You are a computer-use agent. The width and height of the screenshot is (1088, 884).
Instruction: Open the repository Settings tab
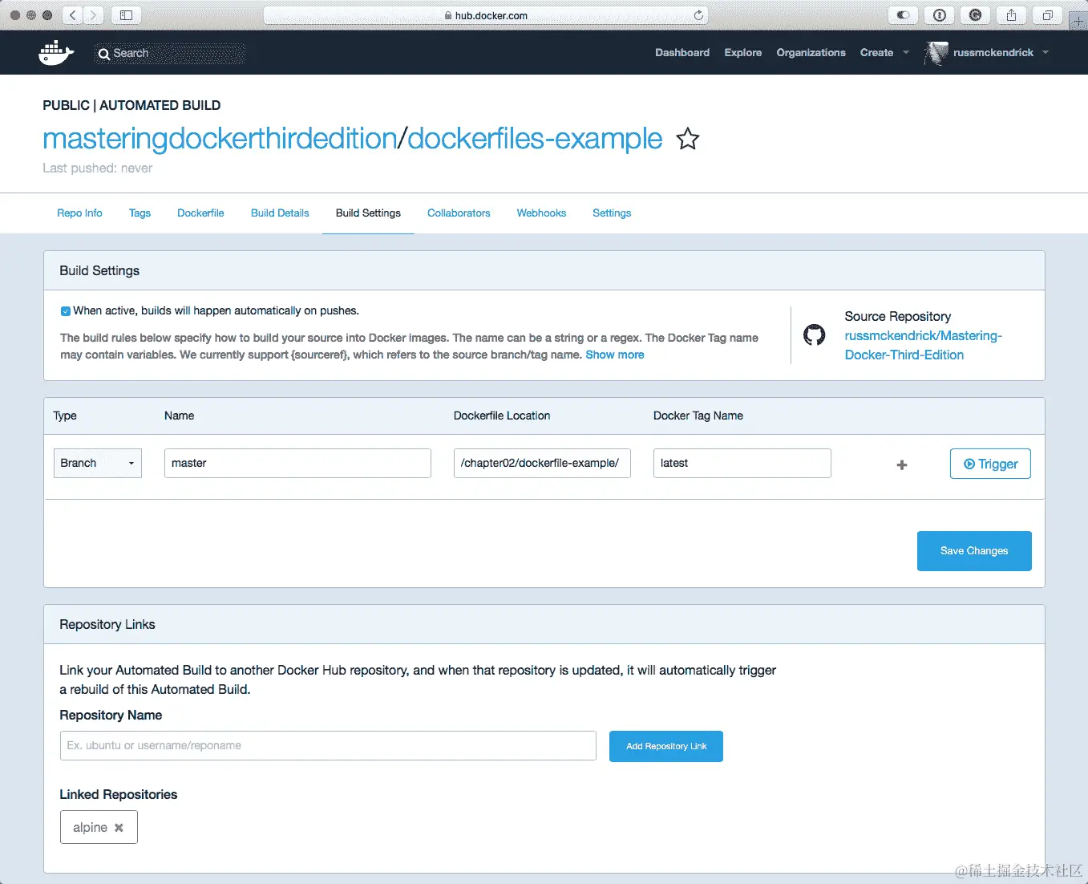point(612,213)
